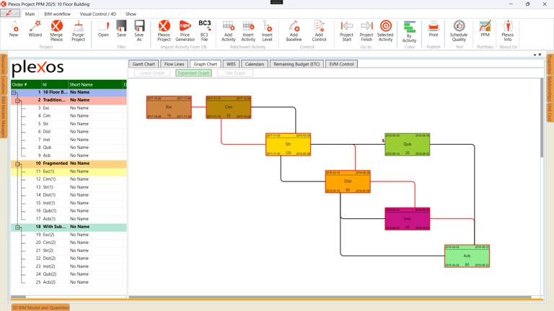Select the yellow Str activity node
Screen dimensions: 554x311
pyautogui.click(x=288, y=144)
